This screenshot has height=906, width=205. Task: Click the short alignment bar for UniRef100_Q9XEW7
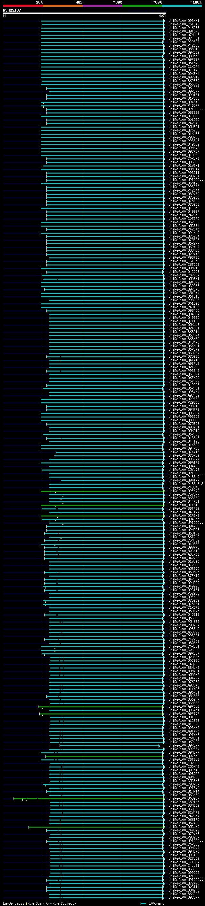[x=110, y=746]
